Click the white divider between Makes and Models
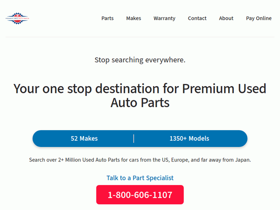Screen dimensions: 280x210 (x=134, y=138)
